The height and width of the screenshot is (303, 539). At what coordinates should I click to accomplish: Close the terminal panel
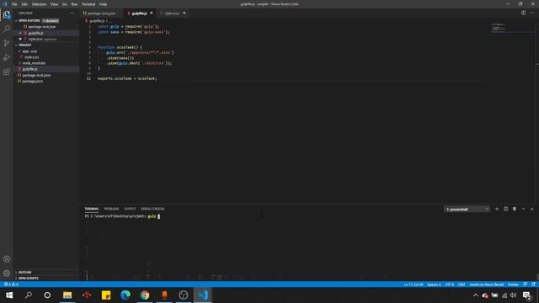click(532, 209)
